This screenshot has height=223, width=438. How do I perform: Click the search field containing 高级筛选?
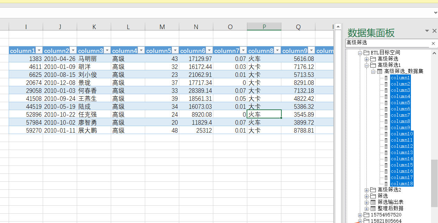pos(386,43)
